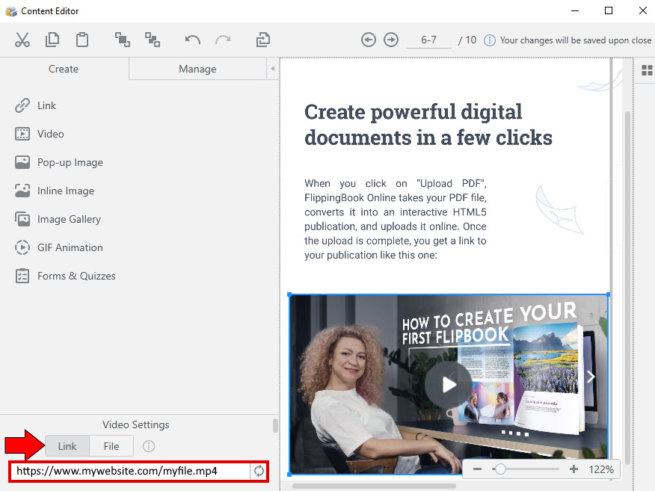Open the Create tab

pyautogui.click(x=64, y=69)
